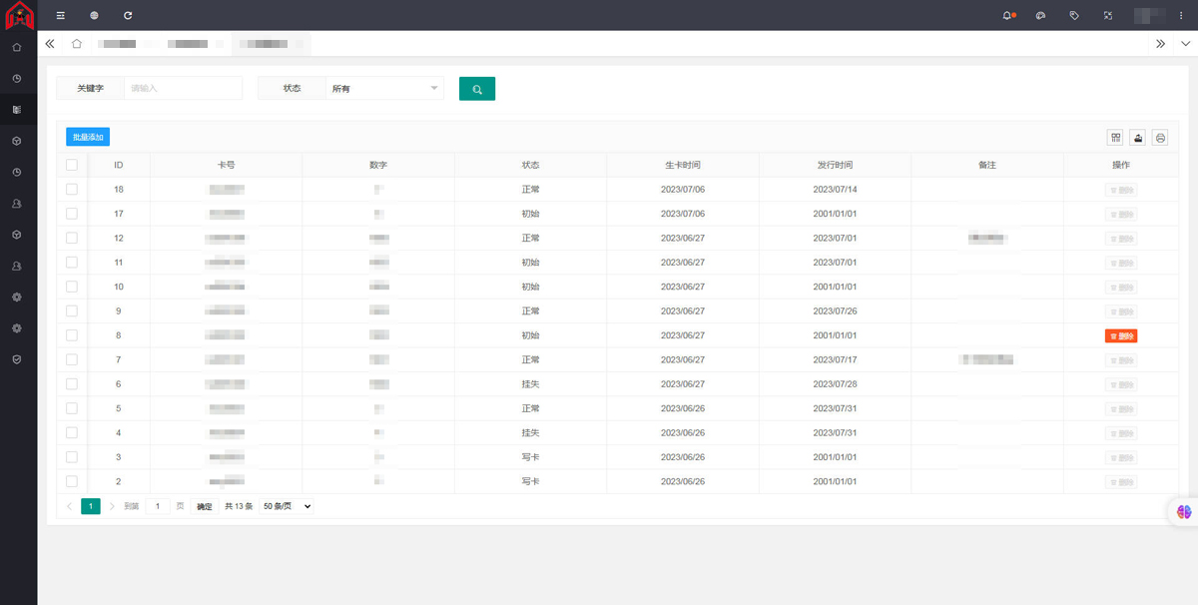This screenshot has height=605, width=1198.
Task: Click the home tab icon in tab bar
Action: tap(77, 44)
